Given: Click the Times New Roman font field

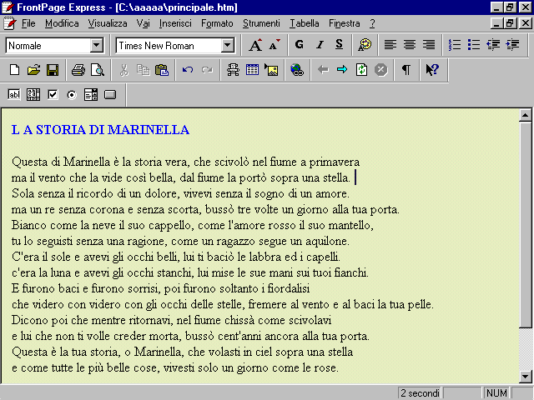Looking at the screenshot, I should (175, 45).
